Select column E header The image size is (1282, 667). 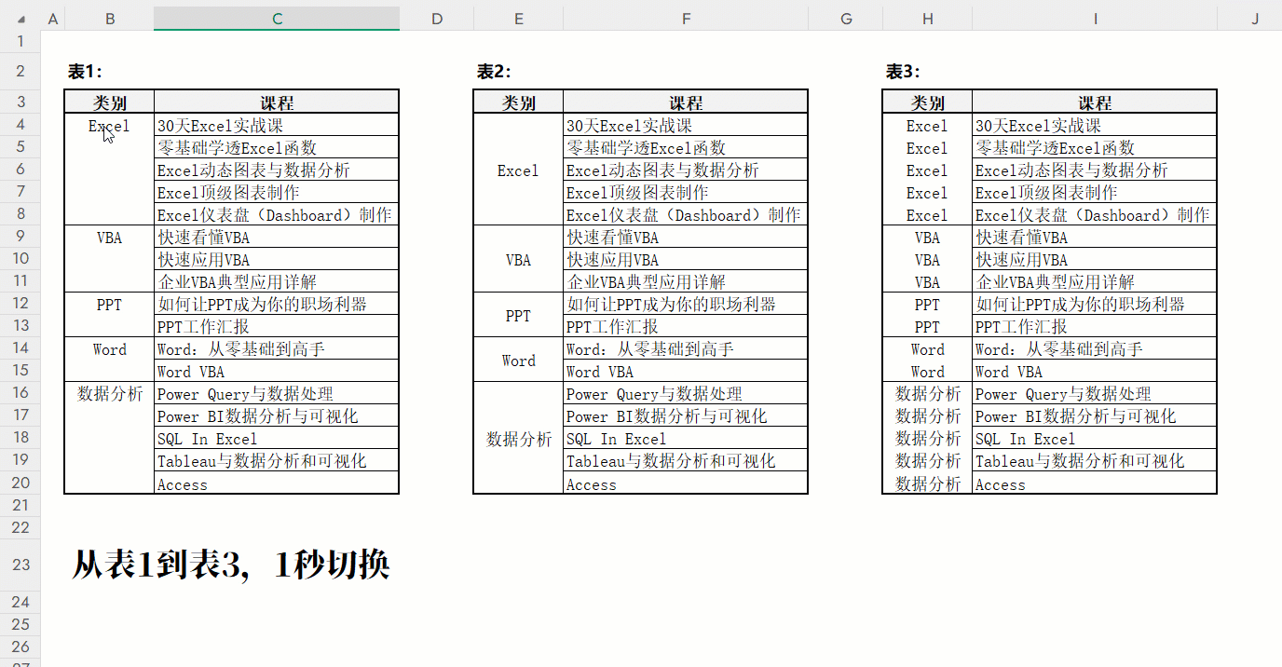click(x=518, y=19)
